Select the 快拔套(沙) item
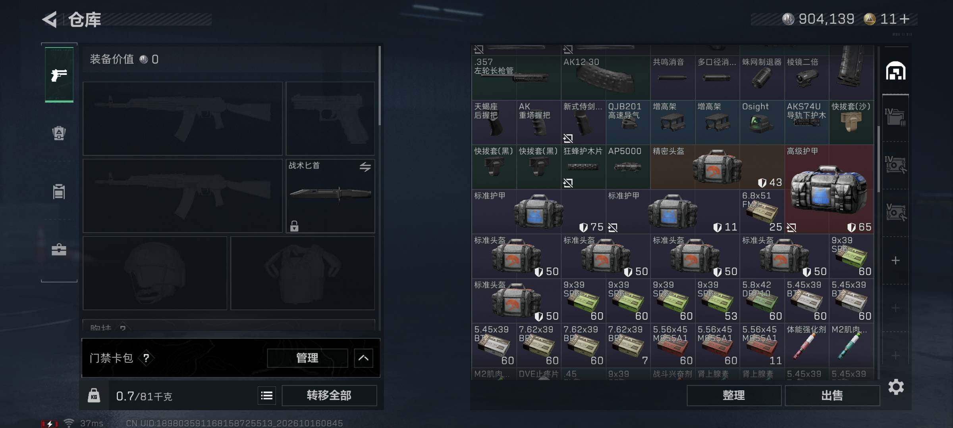The width and height of the screenshot is (953, 428). (851, 122)
